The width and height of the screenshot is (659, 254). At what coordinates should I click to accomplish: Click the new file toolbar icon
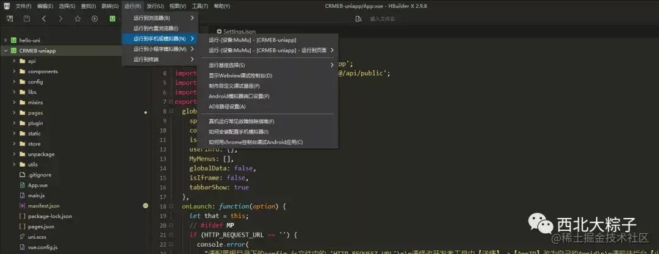coord(10,18)
